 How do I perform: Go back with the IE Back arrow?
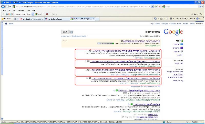point(3,6)
